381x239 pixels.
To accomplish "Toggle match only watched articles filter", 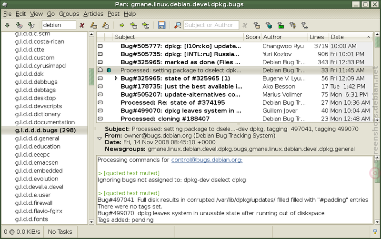I will tap(304, 25).
